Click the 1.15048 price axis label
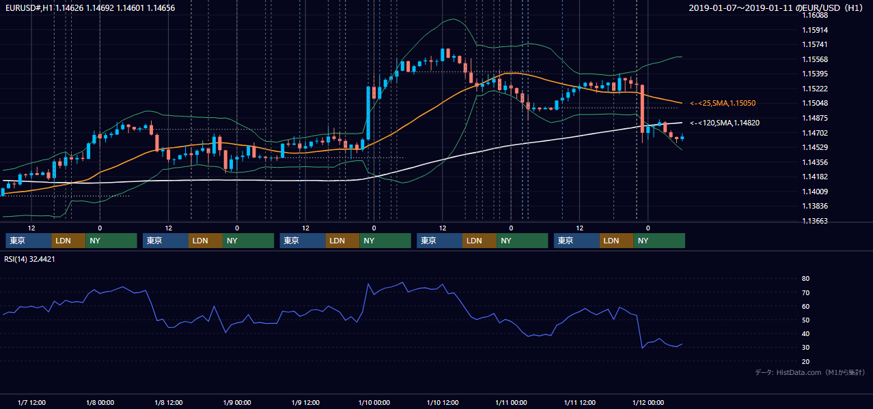873x409 pixels. click(815, 103)
